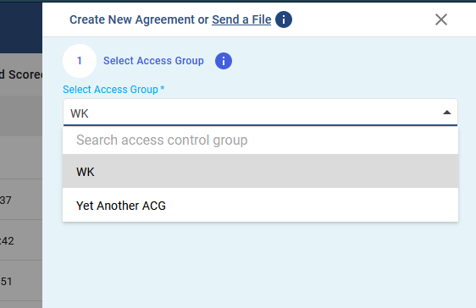Click the Score column header behind the panel
The width and height of the screenshot is (476, 308).
pos(21,74)
